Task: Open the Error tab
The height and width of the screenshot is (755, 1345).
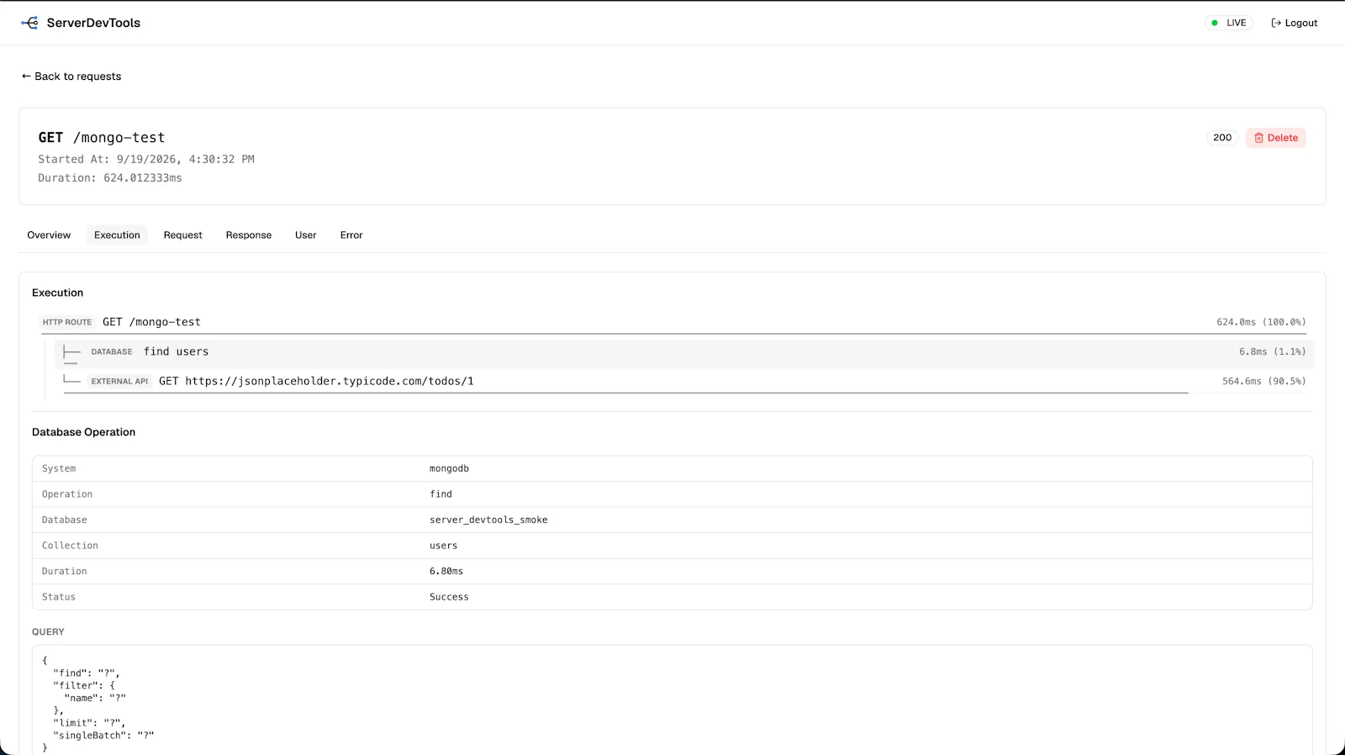Action: coord(351,235)
